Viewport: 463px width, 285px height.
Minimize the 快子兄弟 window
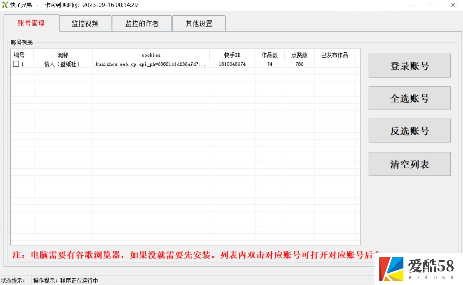pyautogui.click(x=411, y=5)
